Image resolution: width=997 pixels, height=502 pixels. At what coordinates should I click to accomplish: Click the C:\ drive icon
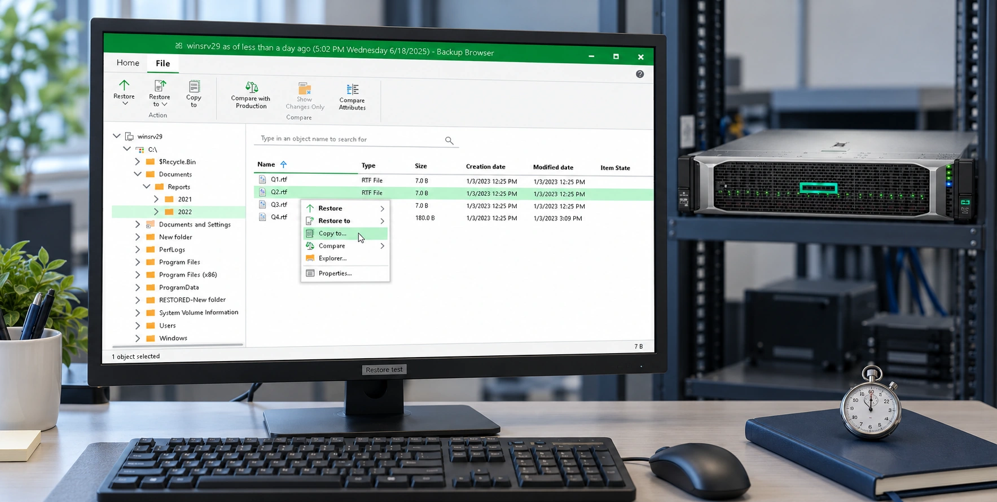(x=139, y=149)
